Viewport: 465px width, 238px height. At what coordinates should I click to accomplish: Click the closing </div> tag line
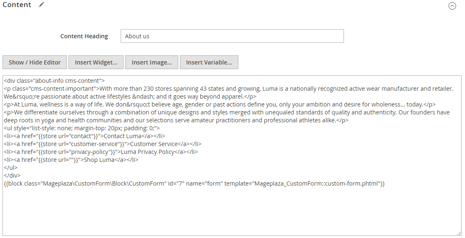click(12, 176)
